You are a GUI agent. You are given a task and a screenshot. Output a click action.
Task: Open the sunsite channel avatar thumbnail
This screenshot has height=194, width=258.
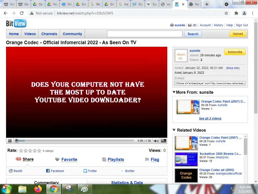pos(181,56)
